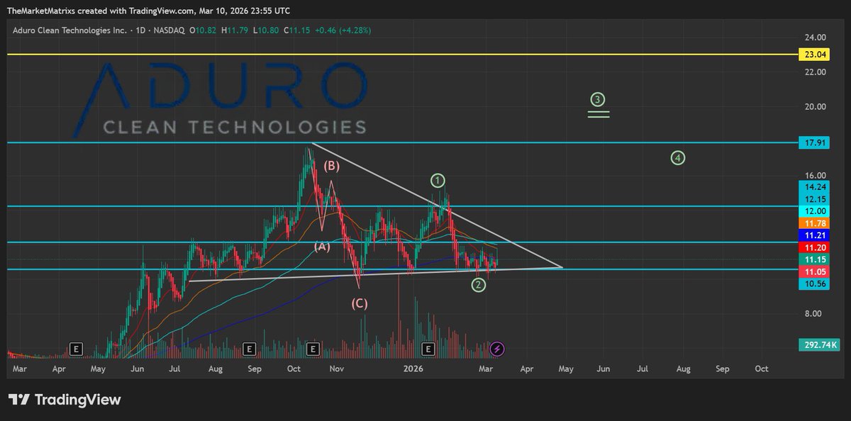Screen dimensions: 851x421
Task: Select the red (C) wave label
Action: click(360, 304)
